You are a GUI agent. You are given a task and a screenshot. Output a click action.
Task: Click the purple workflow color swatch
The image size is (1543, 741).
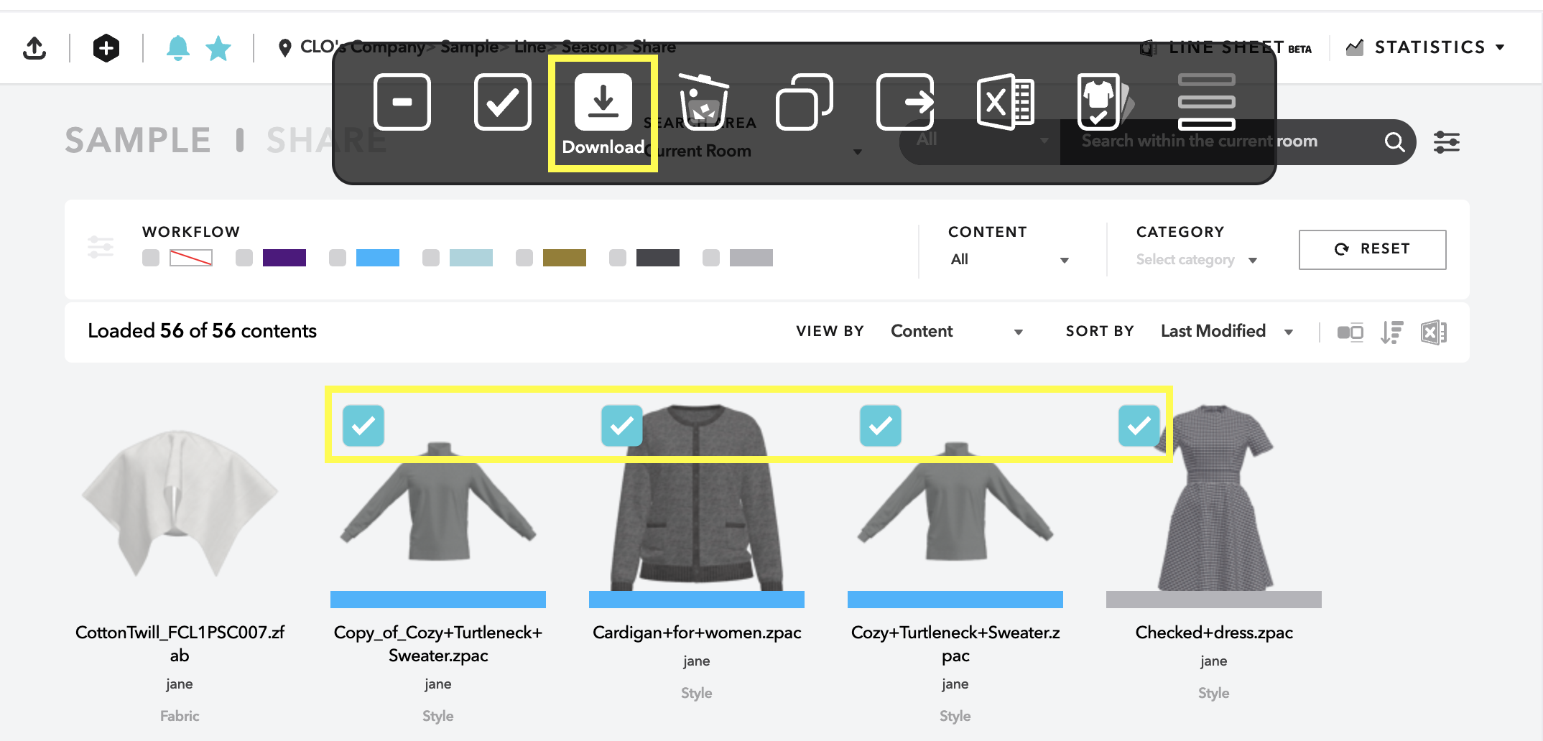pyautogui.click(x=284, y=258)
